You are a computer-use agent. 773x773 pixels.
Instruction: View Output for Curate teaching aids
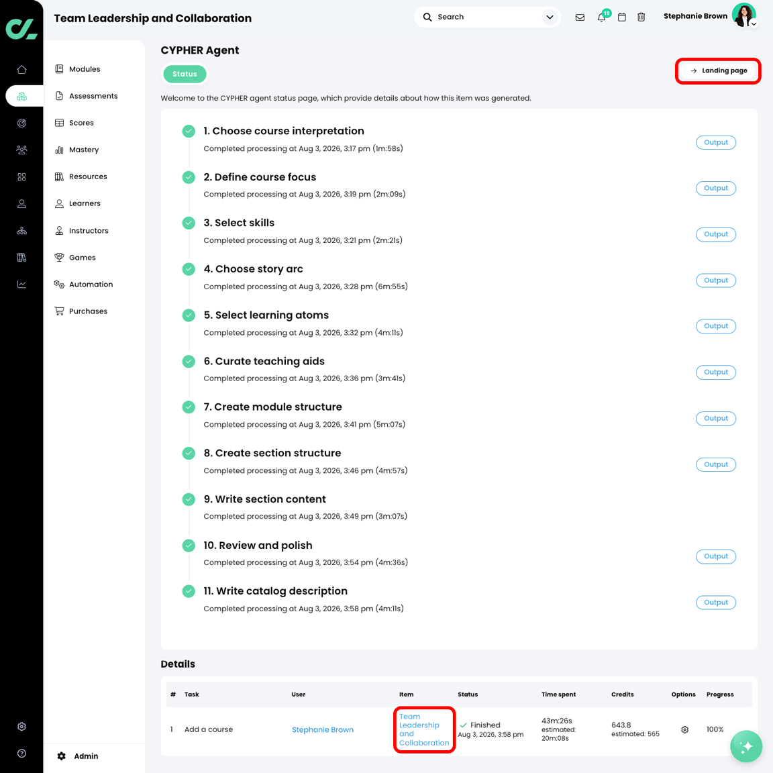[716, 372]
